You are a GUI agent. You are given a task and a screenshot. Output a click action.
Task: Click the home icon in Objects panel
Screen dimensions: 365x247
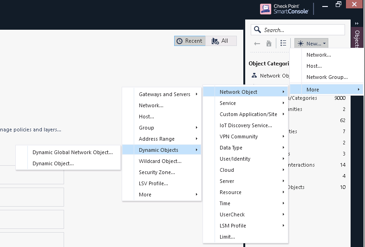(269, 43)
